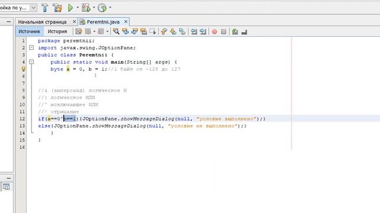
Task: Minimize the lower left side panel
Action: [x=9, y=178]
